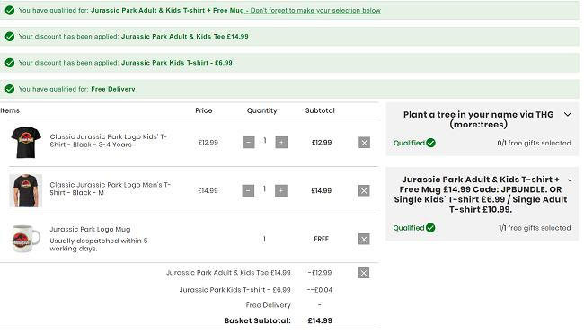Click the Qualified checkmark under tree offer
Image resolution: width=584 pixels, height=333 pixels.
[431, 143]
